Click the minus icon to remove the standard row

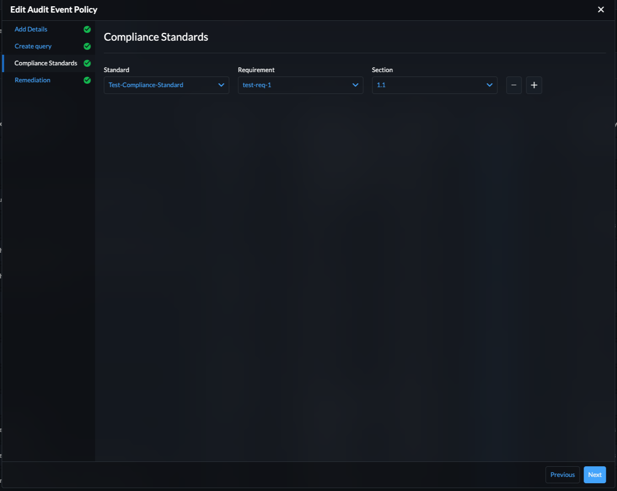(513, 85)
